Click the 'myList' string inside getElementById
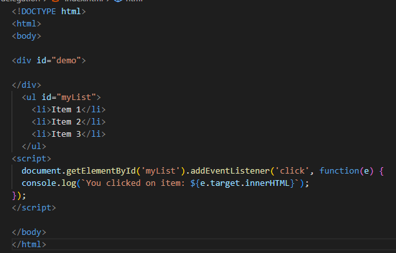The height and width of the screenshot is (253, 396). (x=161, y=171)
